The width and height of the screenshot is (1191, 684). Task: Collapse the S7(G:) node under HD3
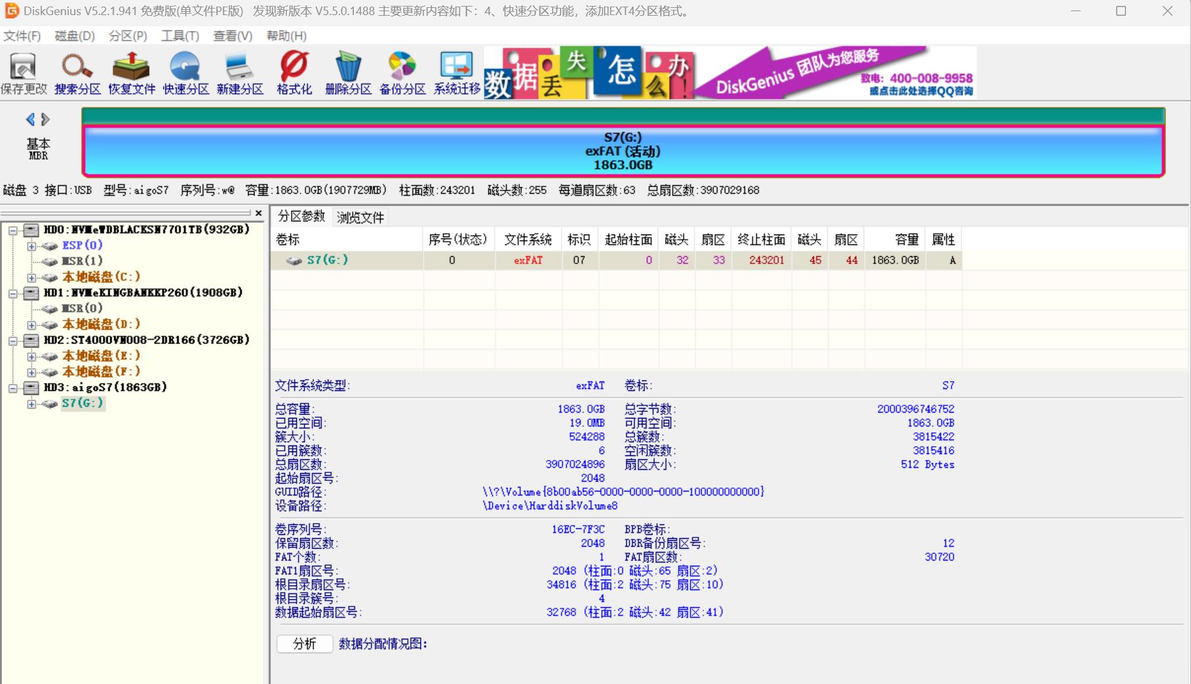[30, 403]
